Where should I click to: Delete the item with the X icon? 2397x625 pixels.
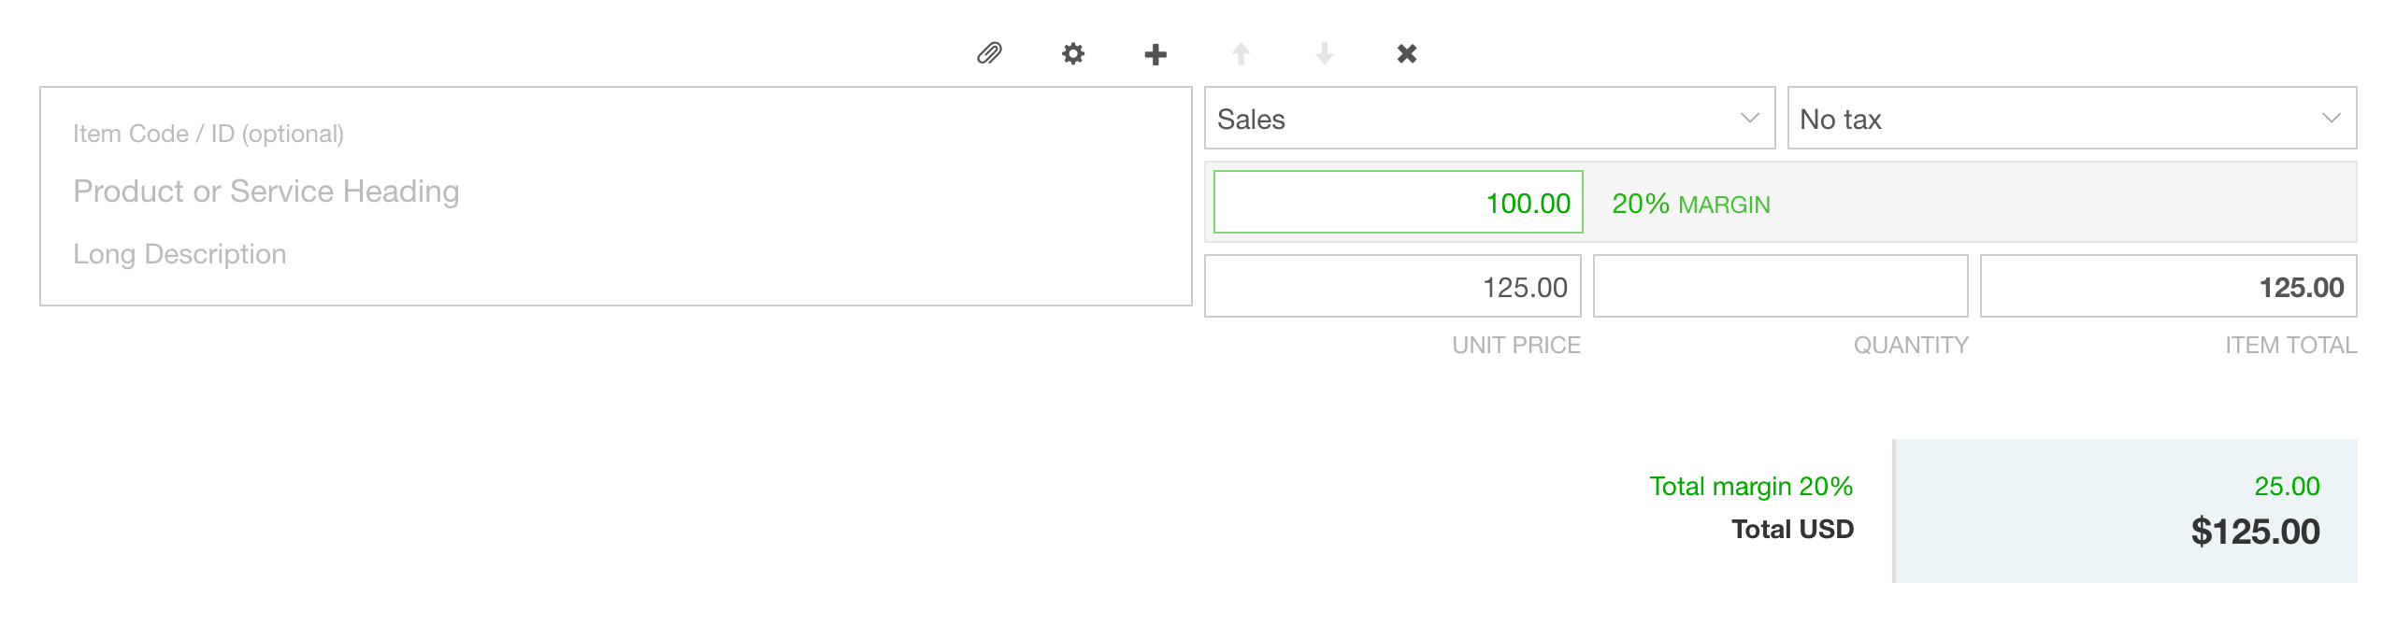[1407, 54]
